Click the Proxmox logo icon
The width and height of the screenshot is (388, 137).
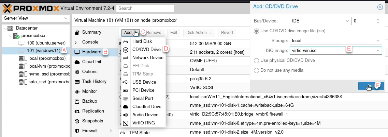pos(7,7)
